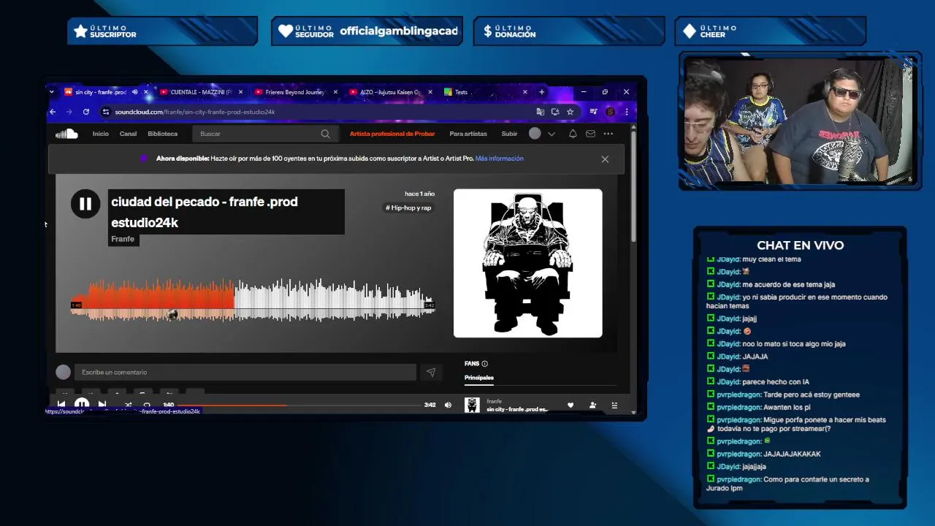Click the commenter avatar beside comment field
The width and height of the screenshot is (935, 526).
coord(64,373)
